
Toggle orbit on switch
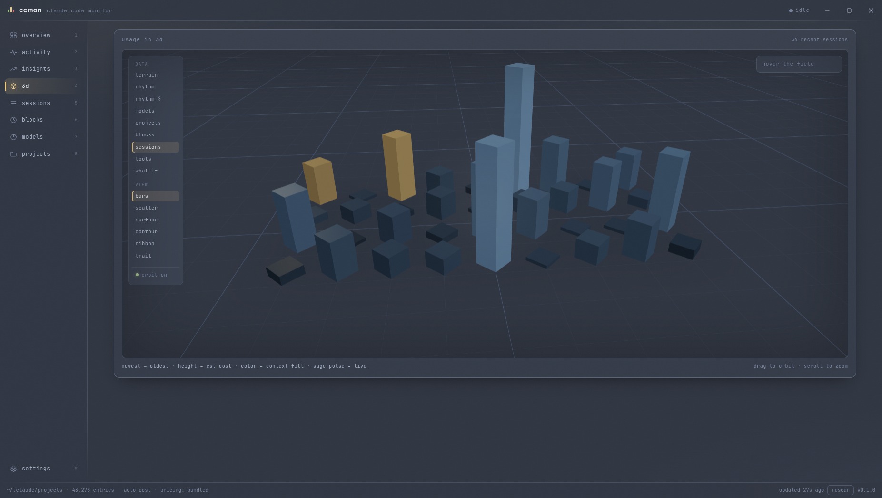point(151,275)
